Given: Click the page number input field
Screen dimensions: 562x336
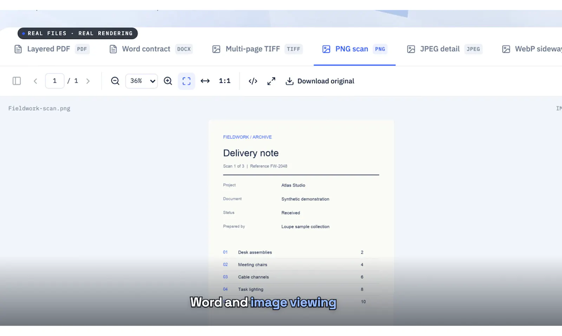Looking at the screenshot, I should [x=55, y=81].
